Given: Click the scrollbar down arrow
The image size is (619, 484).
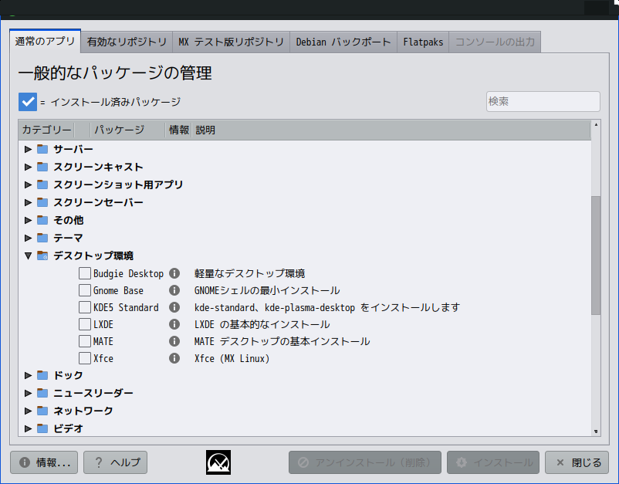Looking at the screenshot, I should pyautogui.click(x=596, y=431).
